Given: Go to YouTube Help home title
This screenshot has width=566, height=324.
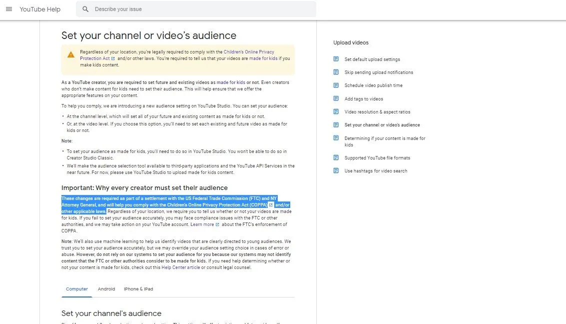Looking at the screenshot, I should point(40,9).
